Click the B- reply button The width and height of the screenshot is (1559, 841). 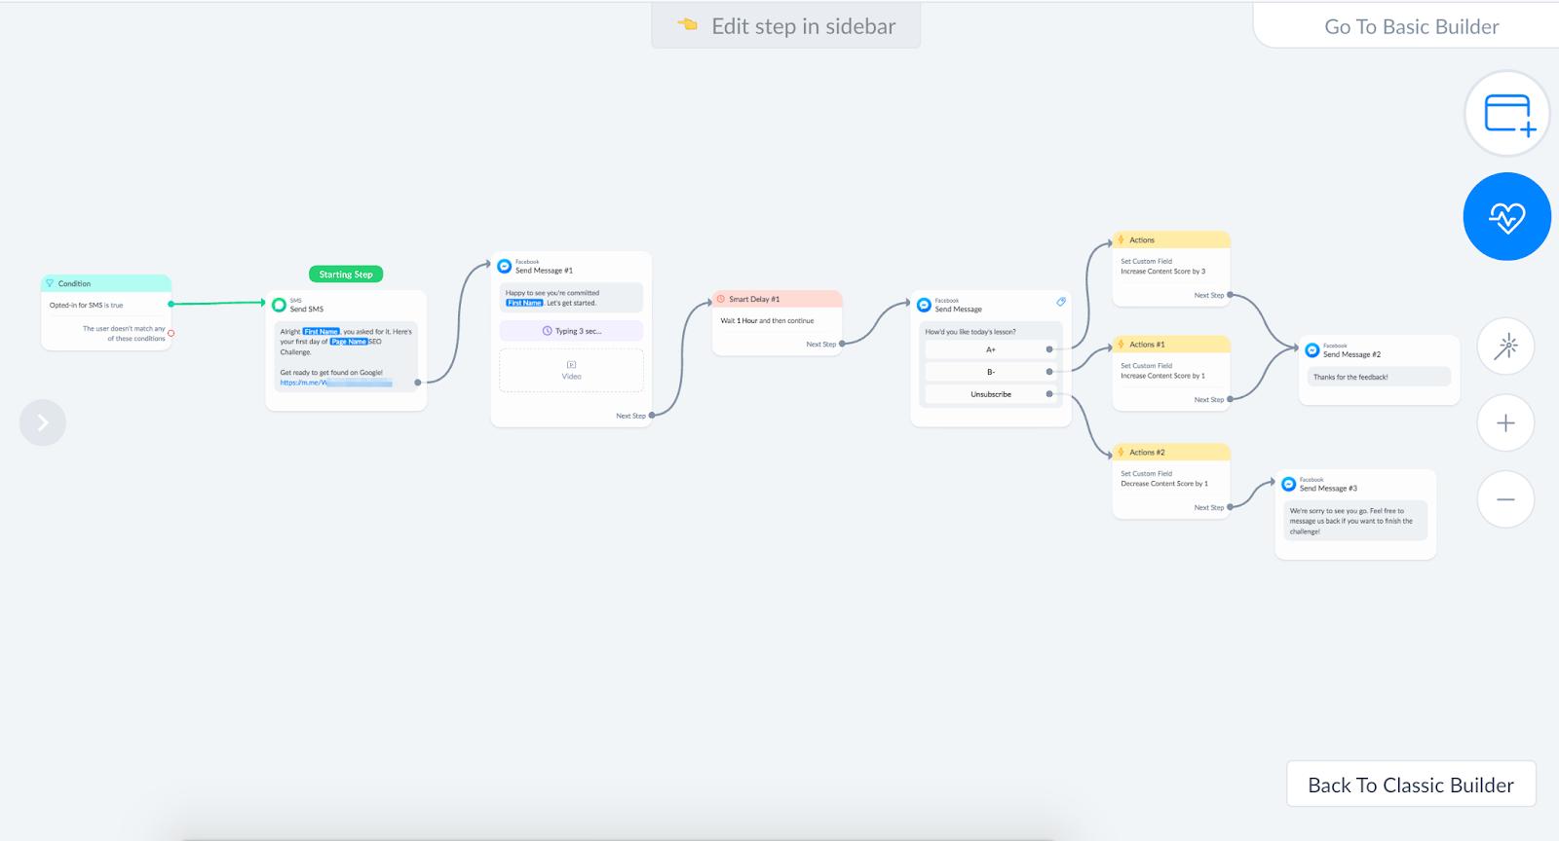[x=991, y=372]
